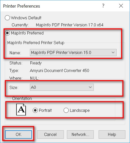Viewport: 130px width, 143px height.
Task: Open the Network... printer browser
Action: 80,134
